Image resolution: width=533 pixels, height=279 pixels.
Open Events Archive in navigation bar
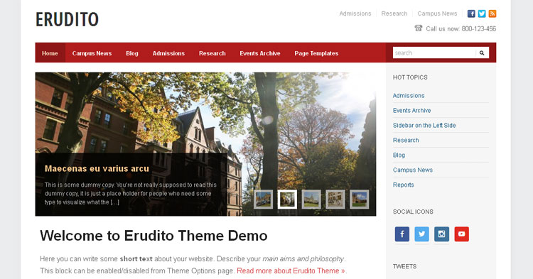(x=260, y=53)
